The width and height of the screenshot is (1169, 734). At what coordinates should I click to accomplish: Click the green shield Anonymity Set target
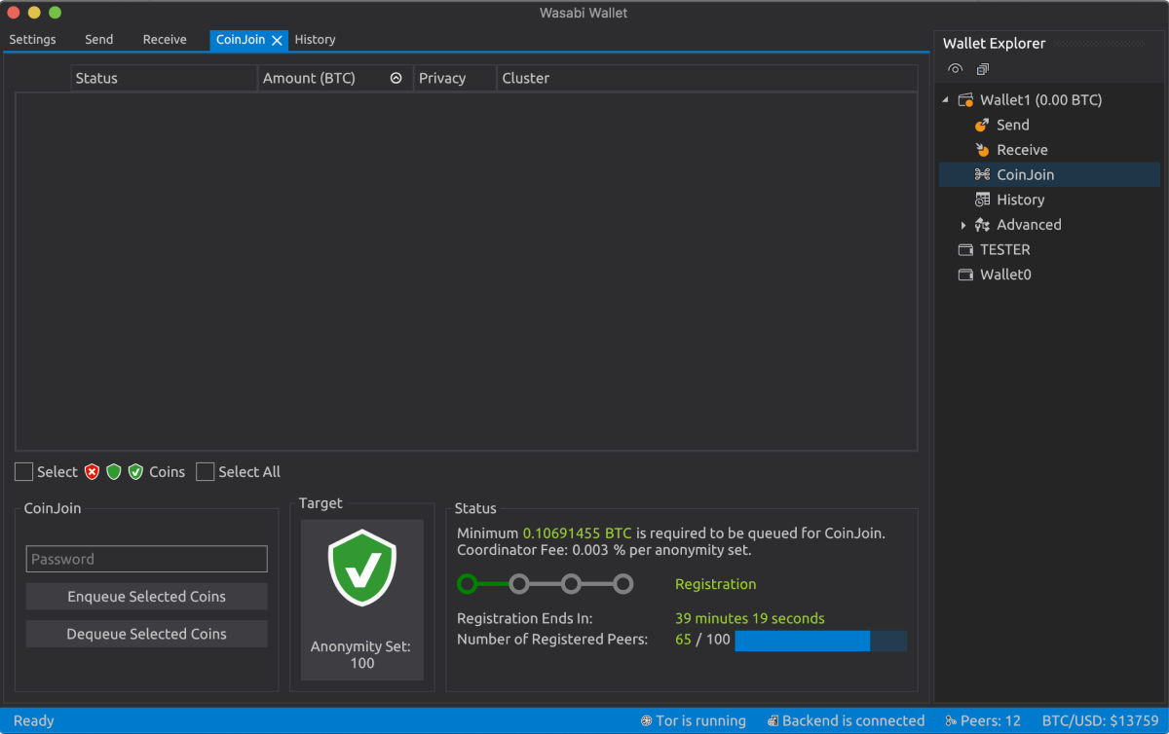point(361,569)
